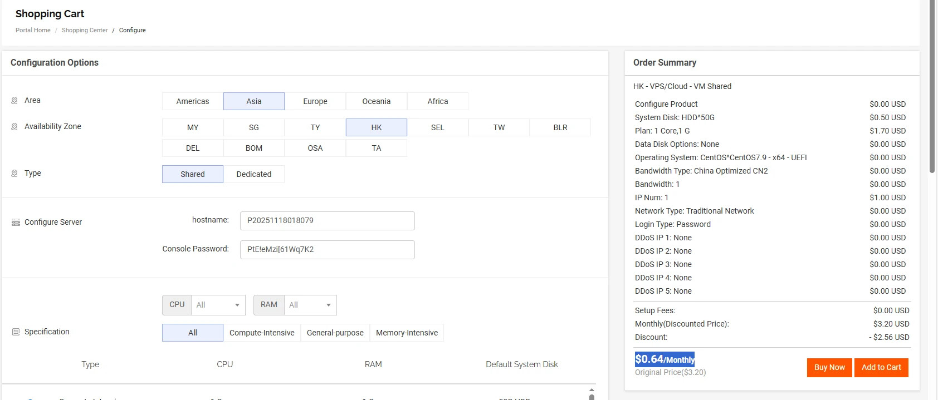Switch to the Memory-Intensive specification tab

pyautogui.click(x=407, y=333)
